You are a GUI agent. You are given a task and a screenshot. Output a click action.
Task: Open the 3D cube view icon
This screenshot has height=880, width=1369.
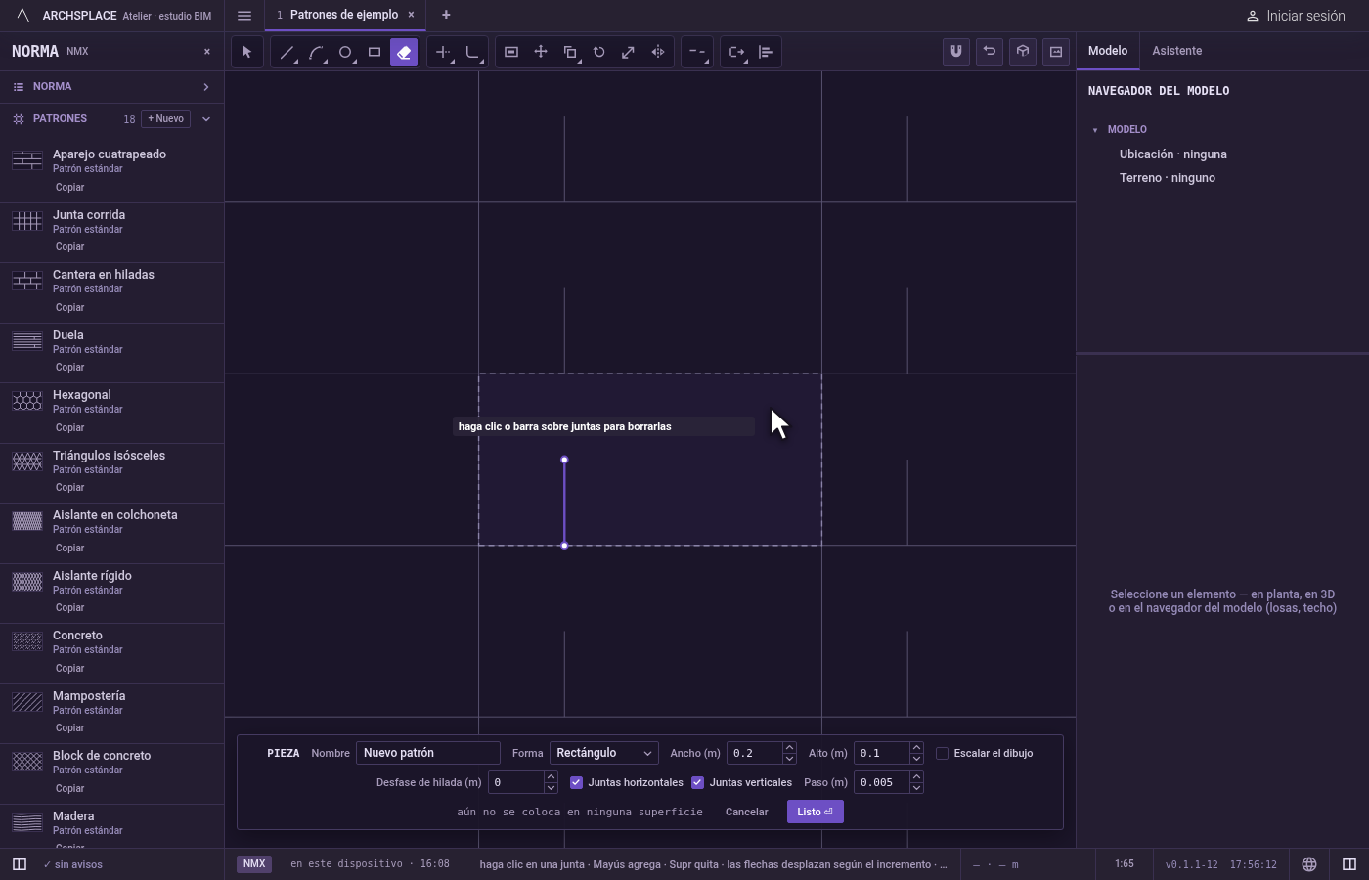pos(1023,52)
